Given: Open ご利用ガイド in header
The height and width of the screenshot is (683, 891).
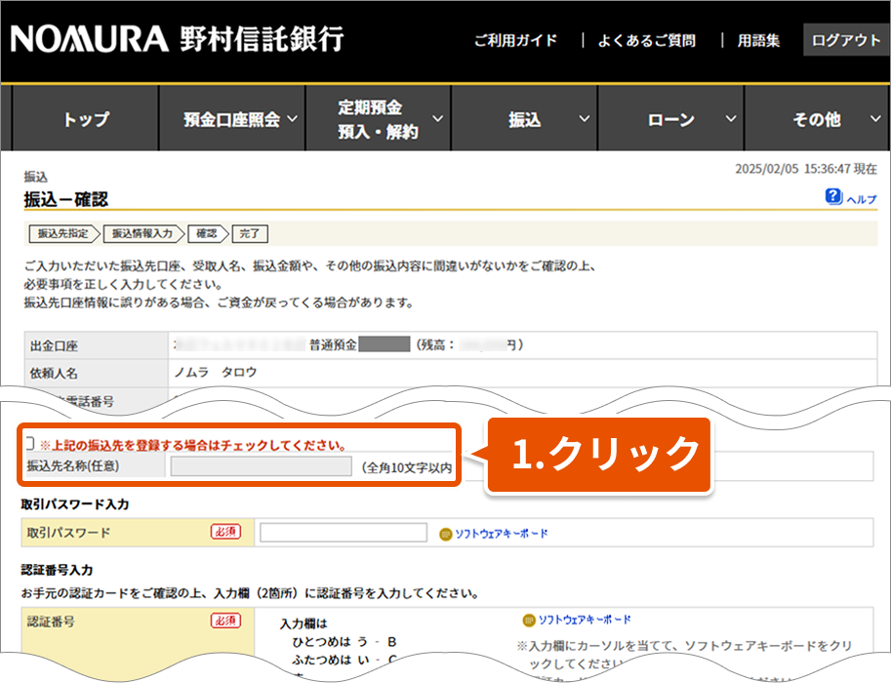Looking at the screenshot, I should click(x=515, y=40).
